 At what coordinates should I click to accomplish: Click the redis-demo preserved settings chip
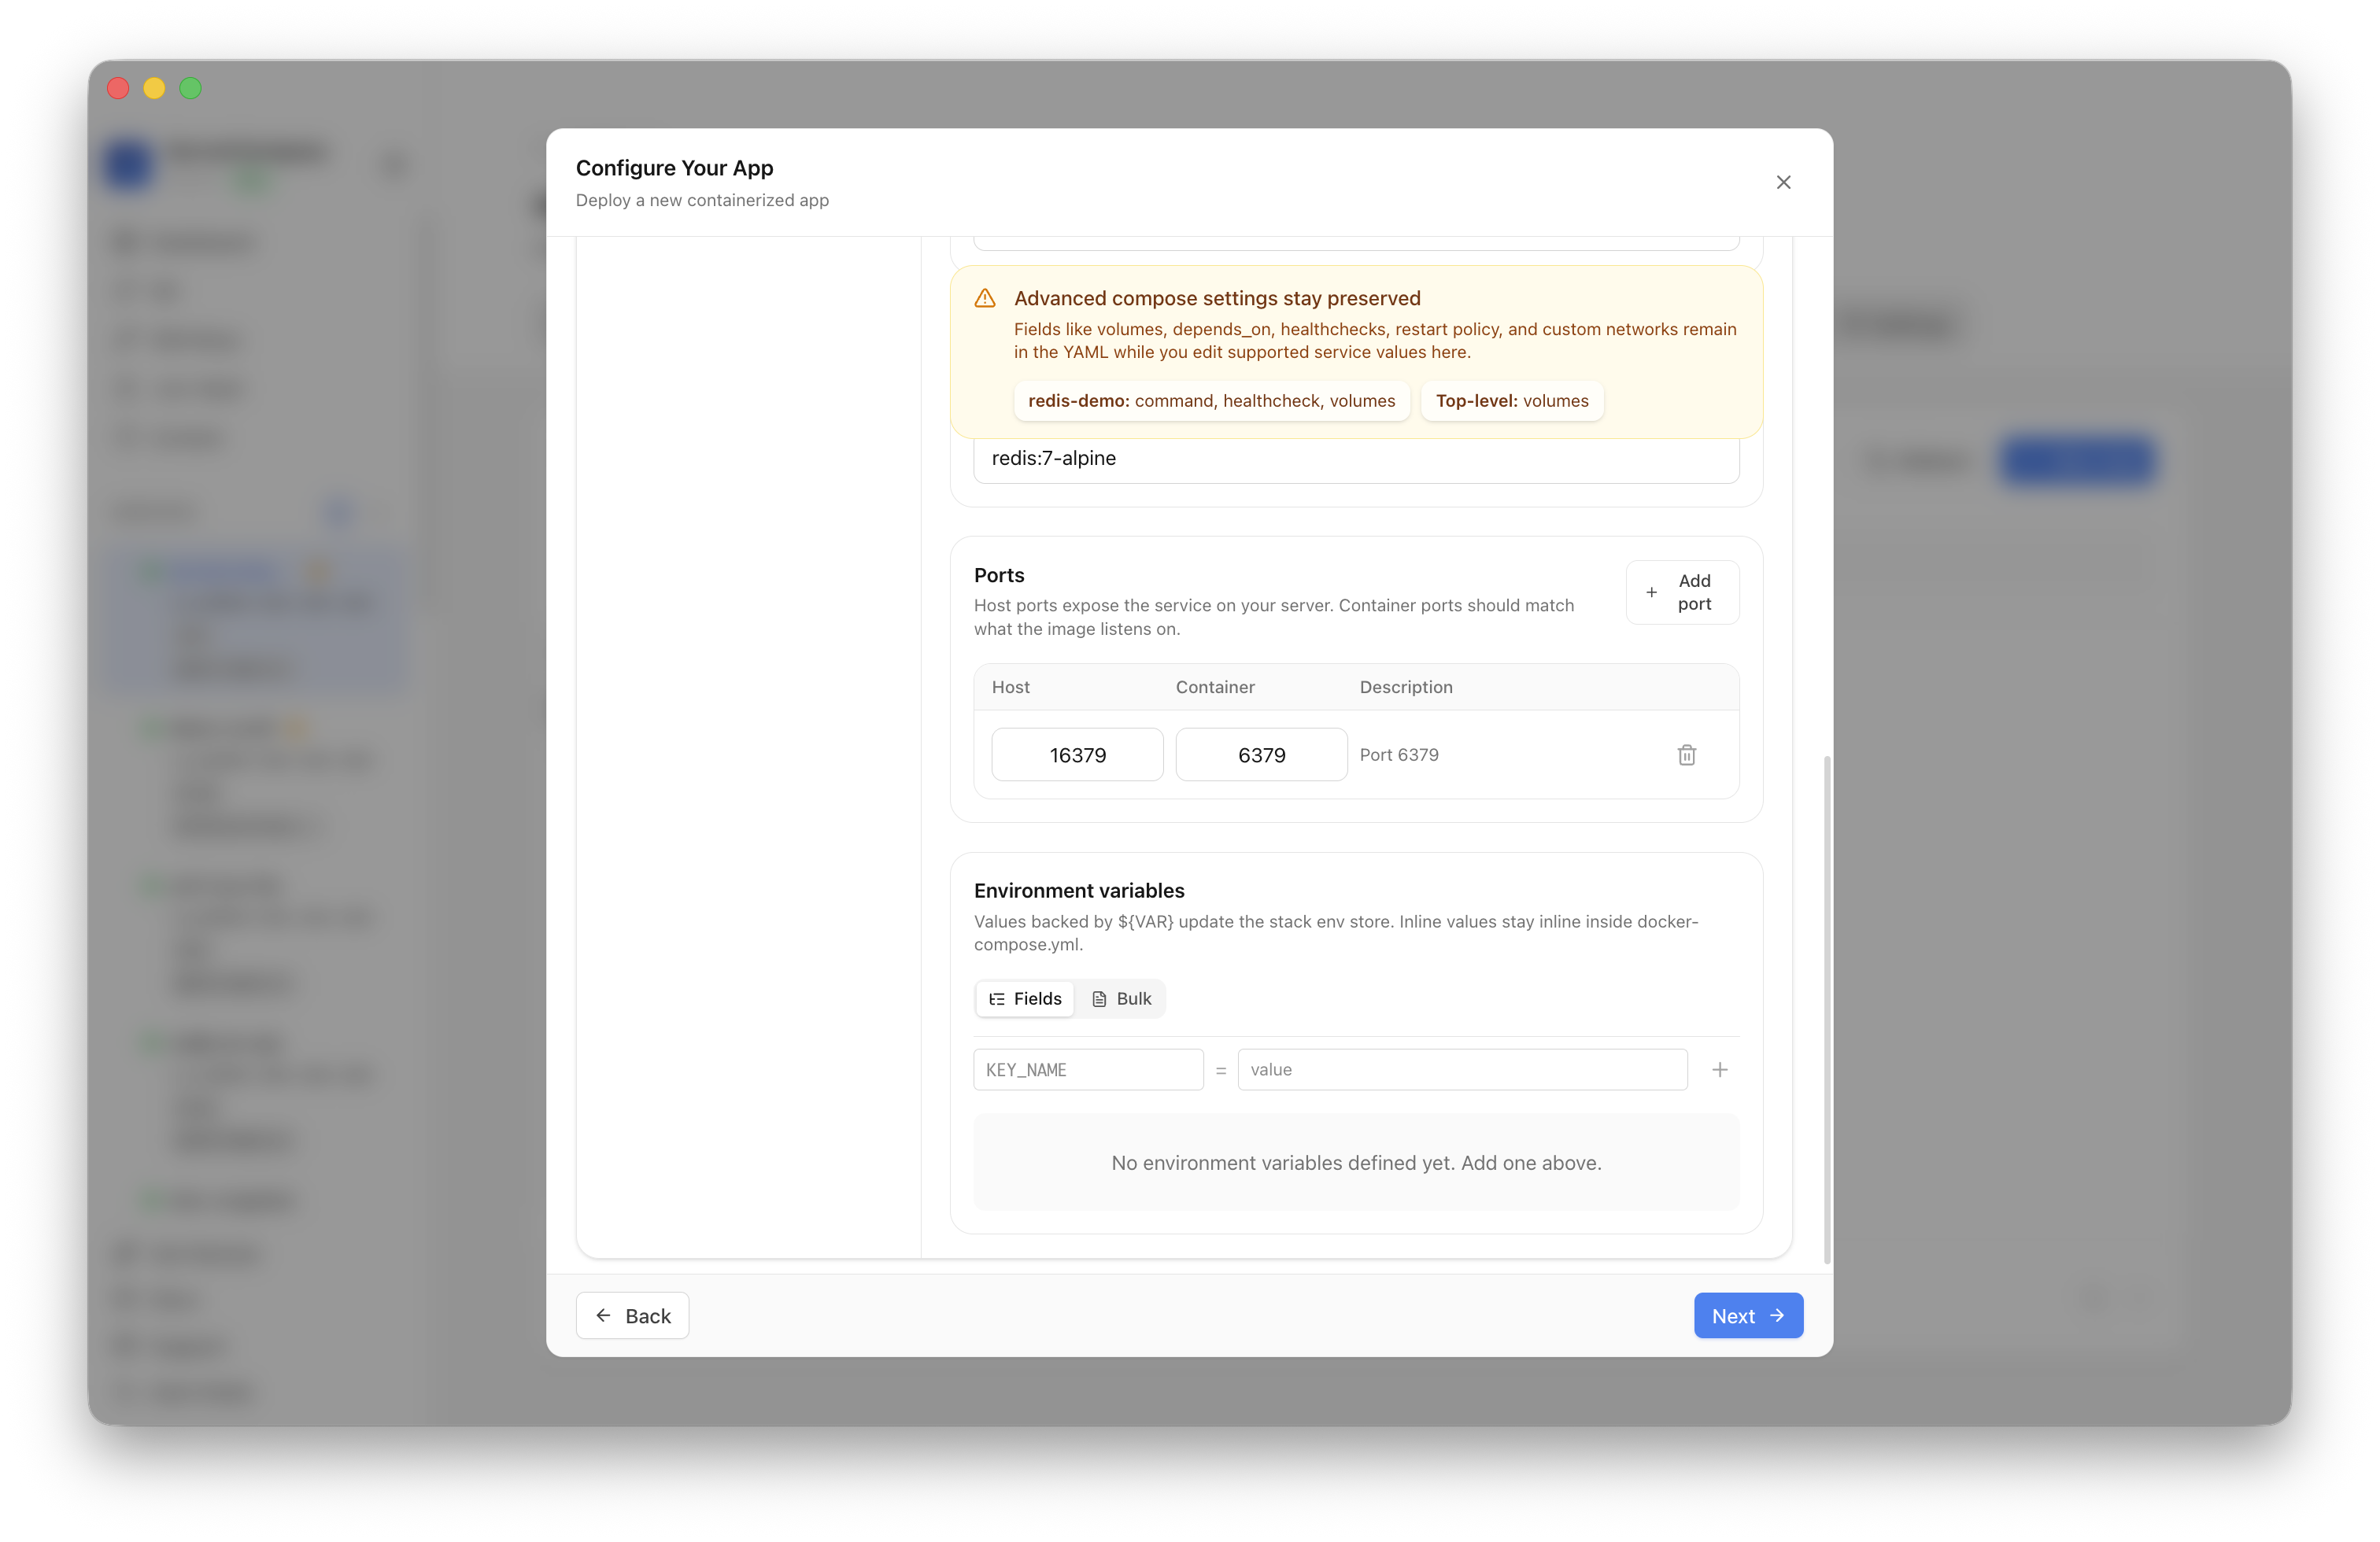coord(1211,400)
